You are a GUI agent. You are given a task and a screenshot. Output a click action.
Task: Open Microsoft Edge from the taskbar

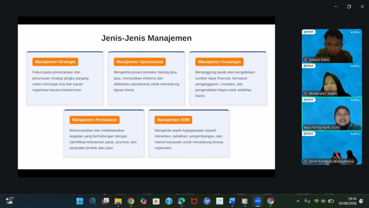pyautogui.click(x=182, y=201)
